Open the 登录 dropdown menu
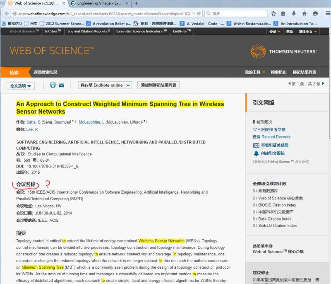Viewport: 331px width, 284px height. 275,32
